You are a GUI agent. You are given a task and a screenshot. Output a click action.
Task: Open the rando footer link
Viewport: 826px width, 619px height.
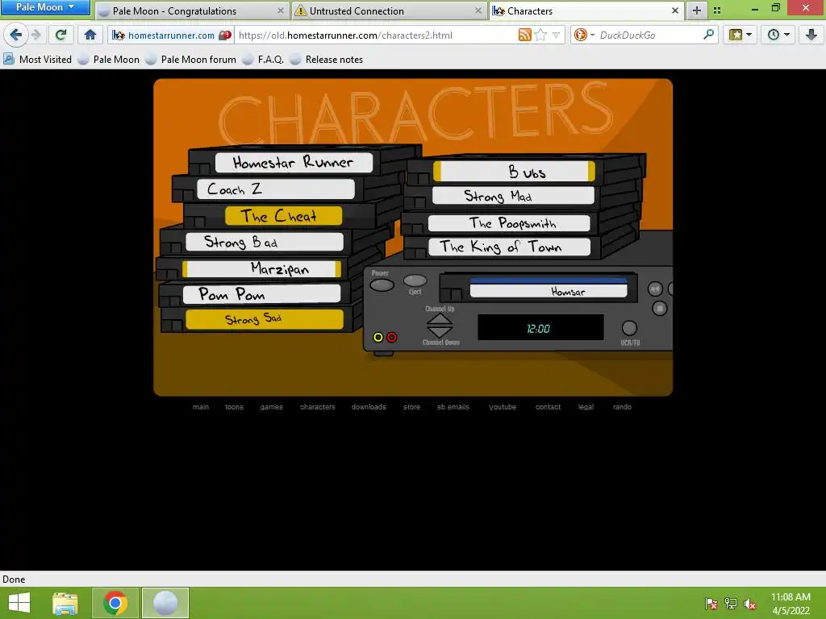click(x=622, y=407)
